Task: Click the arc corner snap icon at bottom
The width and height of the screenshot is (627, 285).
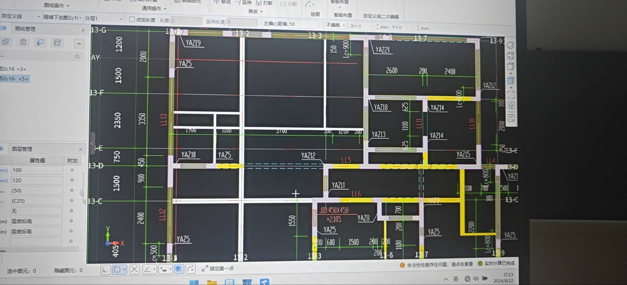Action: 191,269
